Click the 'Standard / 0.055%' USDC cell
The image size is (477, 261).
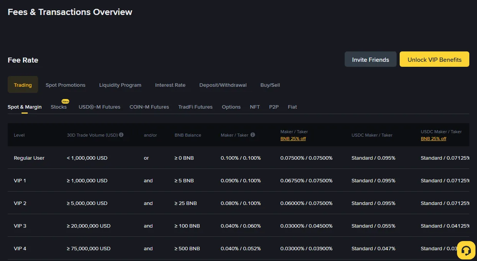pyautogui.click(x=374, y=226)
